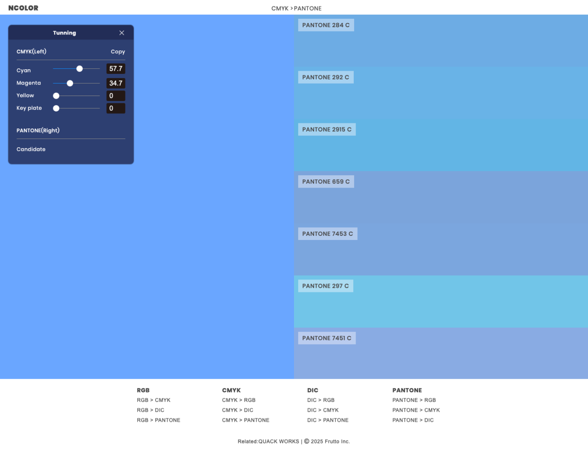Open the CMYK > RGB converter link
The height and width of the screenshot is (452, 588).
pyautogui.click(x=238, y=400)
